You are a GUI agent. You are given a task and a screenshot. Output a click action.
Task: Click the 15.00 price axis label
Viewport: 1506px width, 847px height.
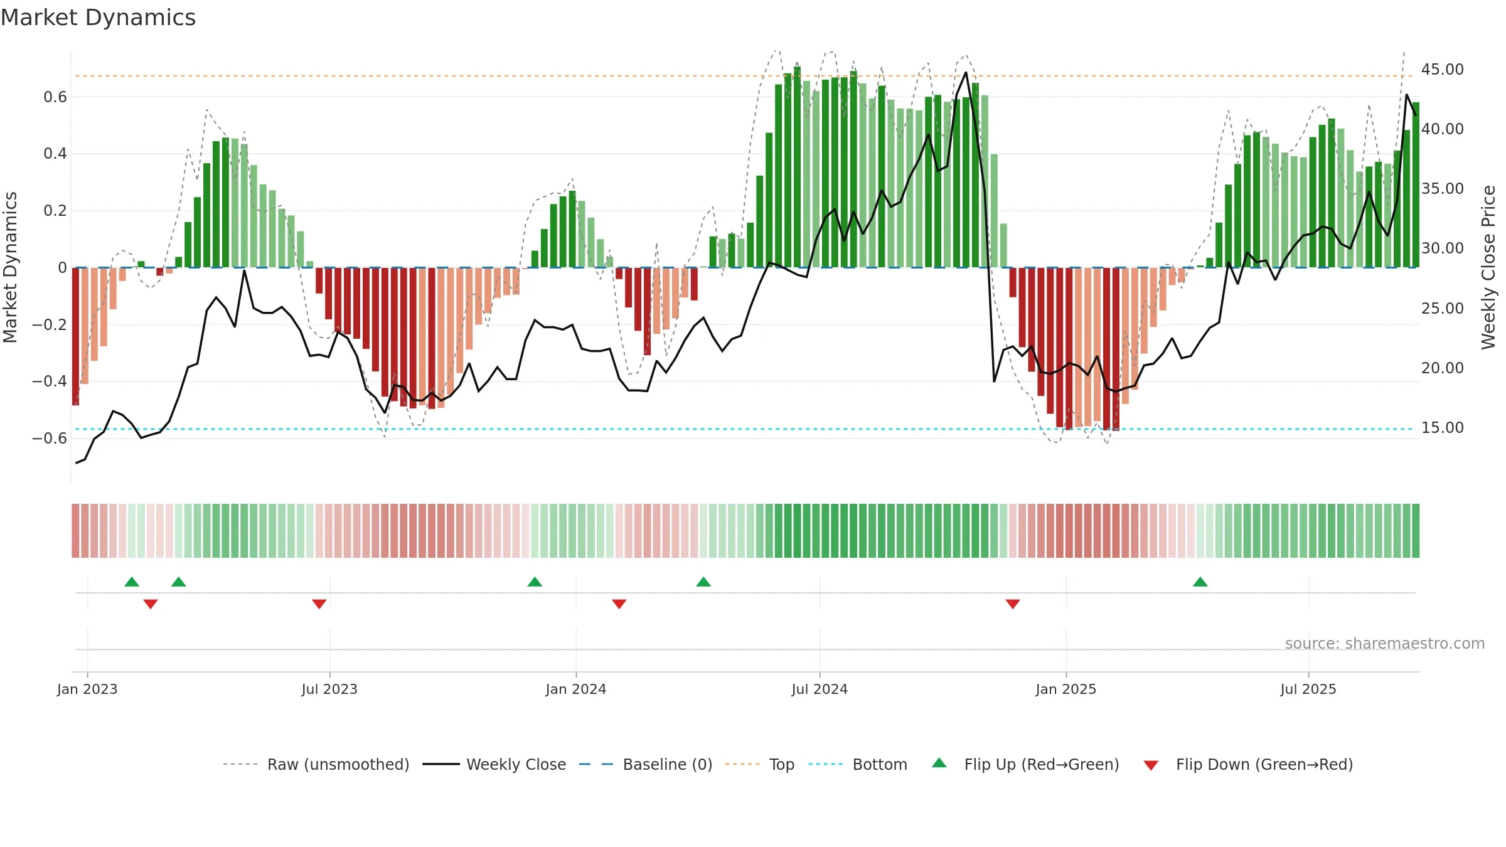point(1443,427)
